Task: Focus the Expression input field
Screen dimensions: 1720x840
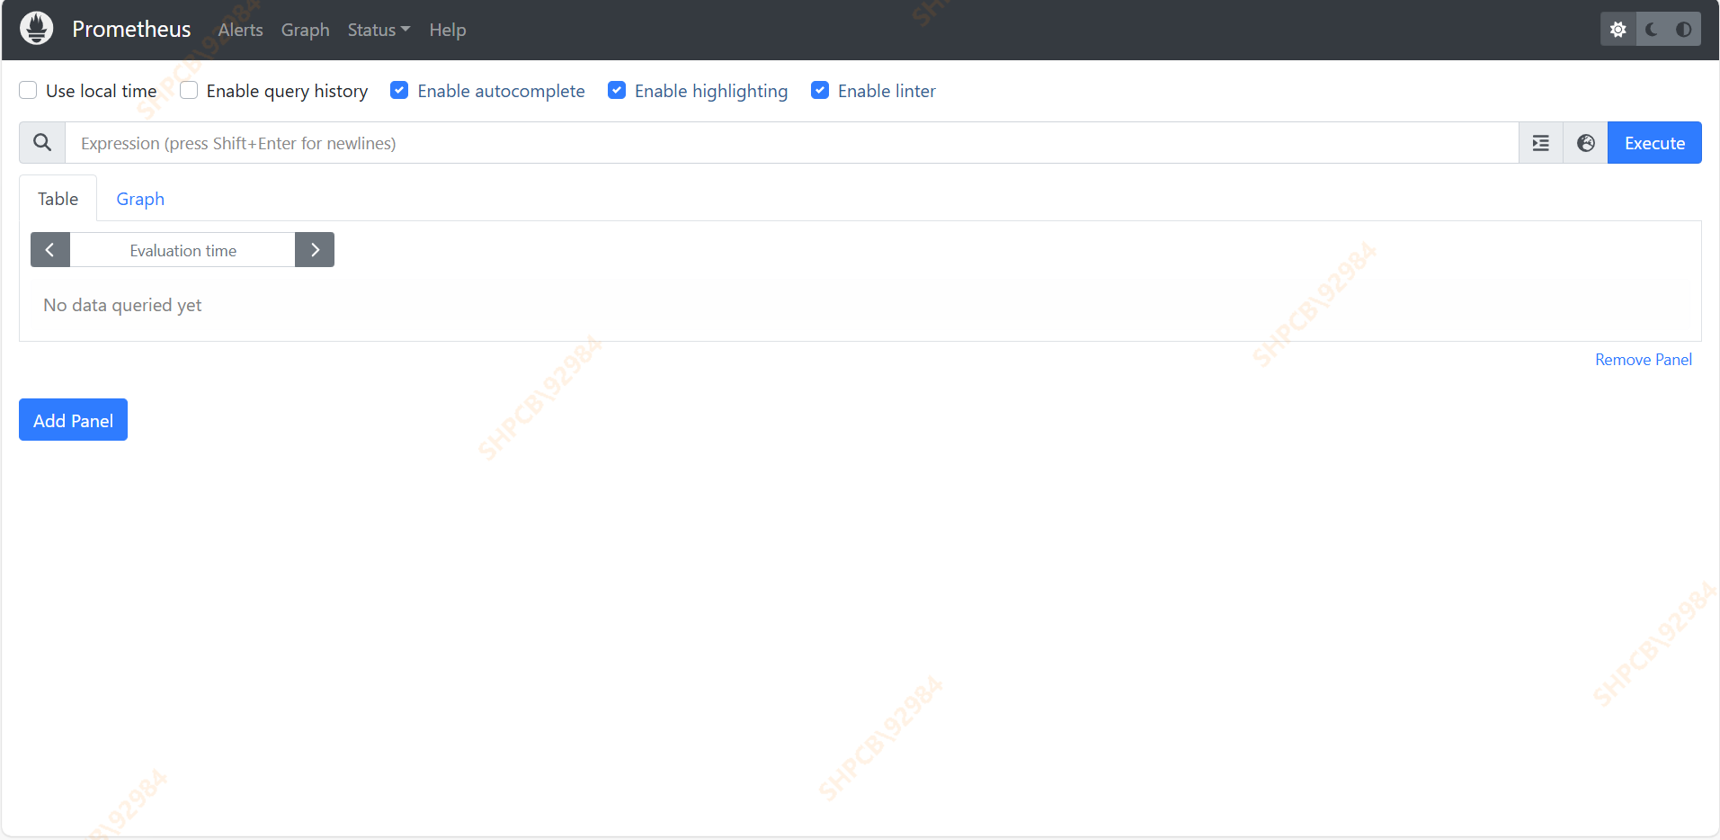Action: pos(791,143)
